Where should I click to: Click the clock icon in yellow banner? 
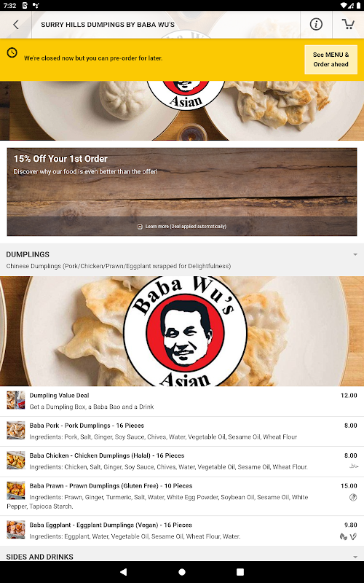click(12, 52)
